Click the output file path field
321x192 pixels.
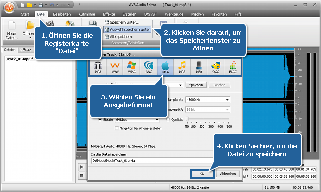pyautogui.click(x=152, y=161)
